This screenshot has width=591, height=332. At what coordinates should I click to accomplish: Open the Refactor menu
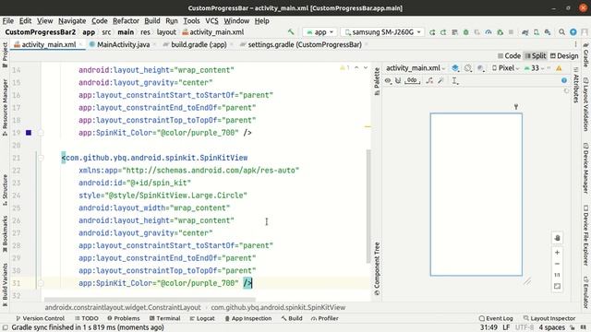pos(126,20)
